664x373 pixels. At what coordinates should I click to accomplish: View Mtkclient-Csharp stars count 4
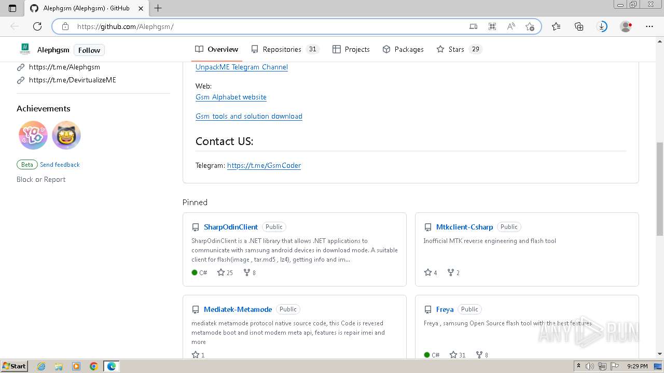point(431,272)
